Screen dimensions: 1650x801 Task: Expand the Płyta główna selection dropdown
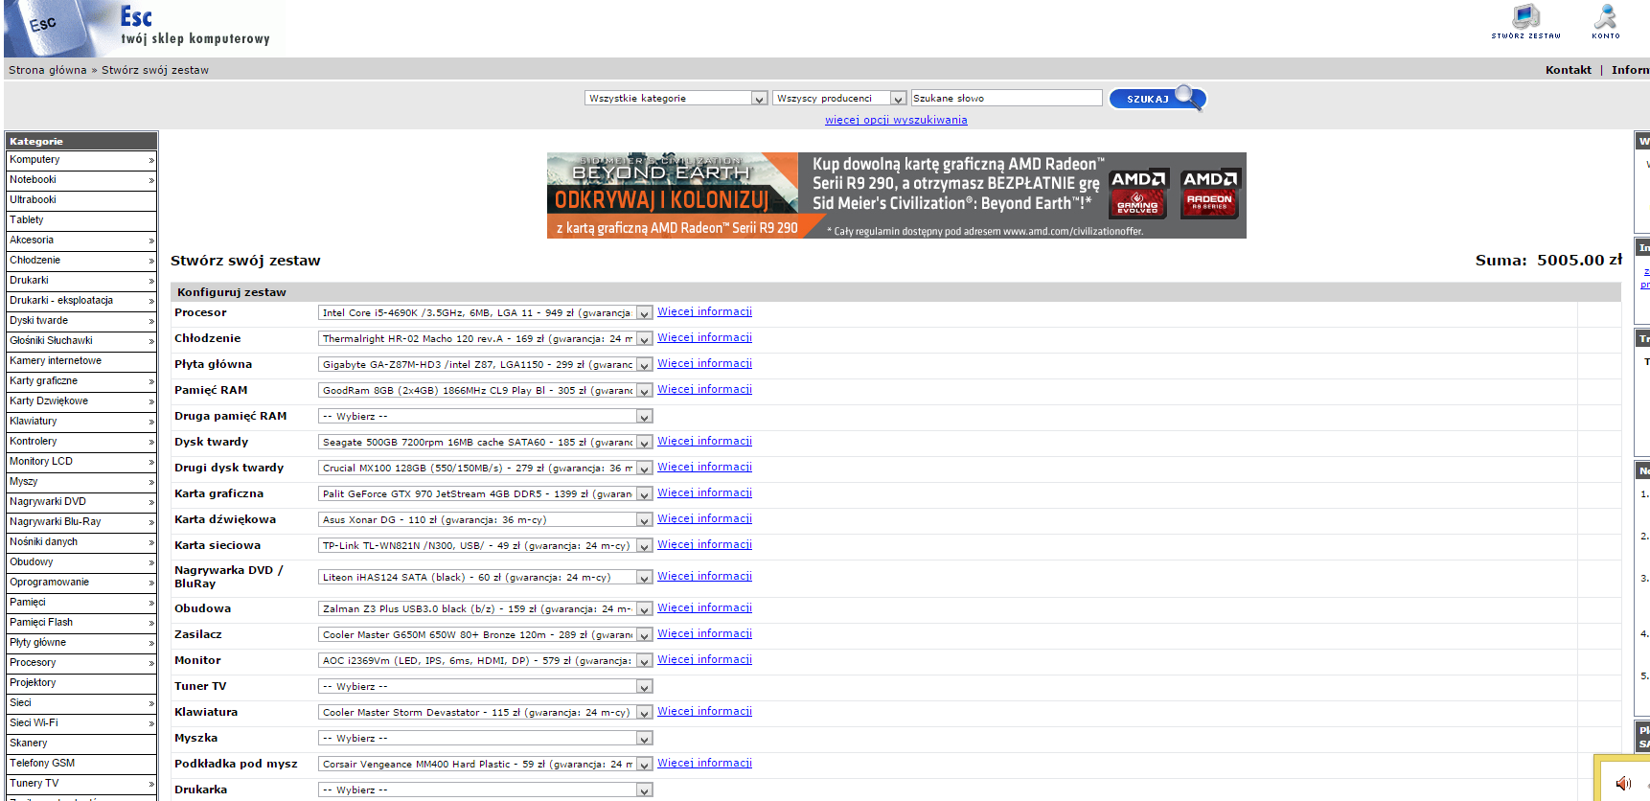485,364
